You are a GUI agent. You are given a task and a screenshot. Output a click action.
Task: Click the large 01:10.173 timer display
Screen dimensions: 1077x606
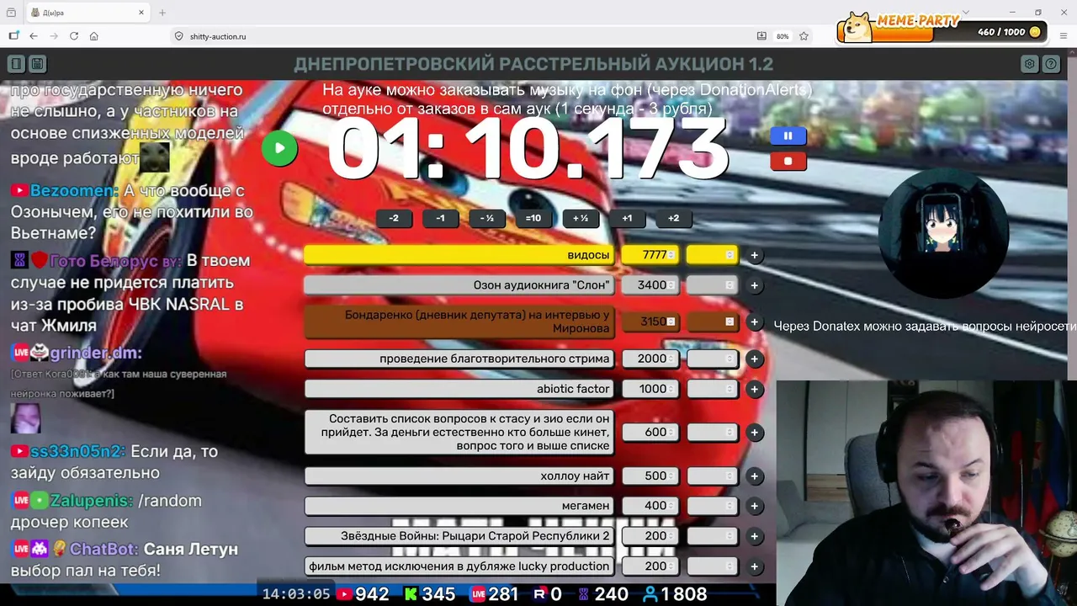[x=528, y=149]
